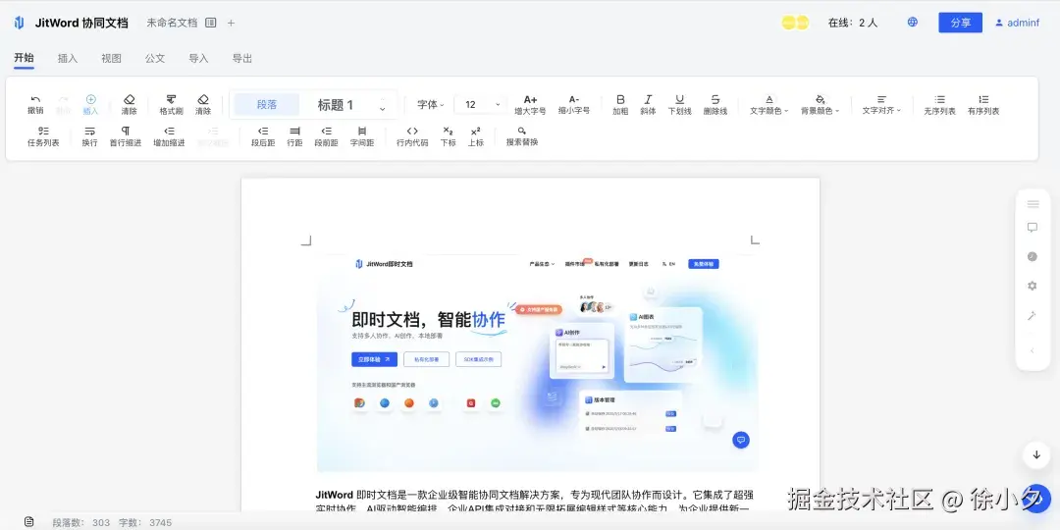Click the document layout icon beside 未命名文档
This screenshot has height=530, width=1060.
(211, 23)
